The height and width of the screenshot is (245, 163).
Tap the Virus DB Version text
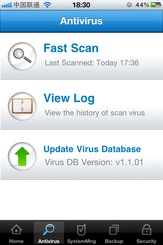94,162
